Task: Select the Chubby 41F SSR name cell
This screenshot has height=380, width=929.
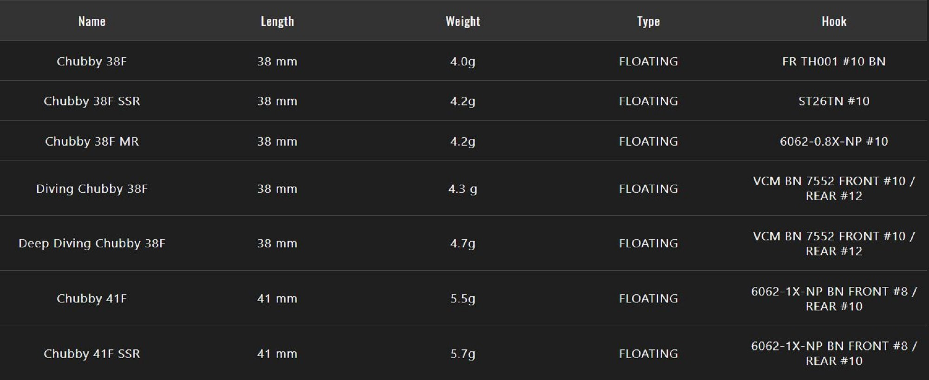Action: coord(92,354)
